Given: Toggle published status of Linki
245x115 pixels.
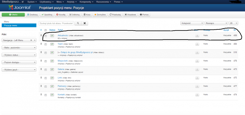Looking at the screenshot, I should click(x=52, y=78).
